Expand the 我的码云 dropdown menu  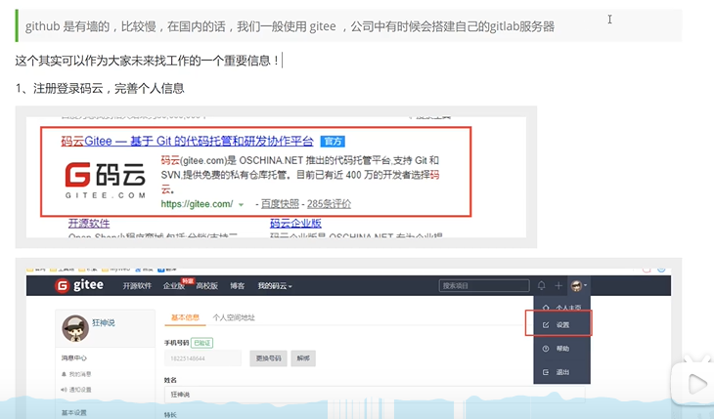pyautogui.click(x=275, y=286)
